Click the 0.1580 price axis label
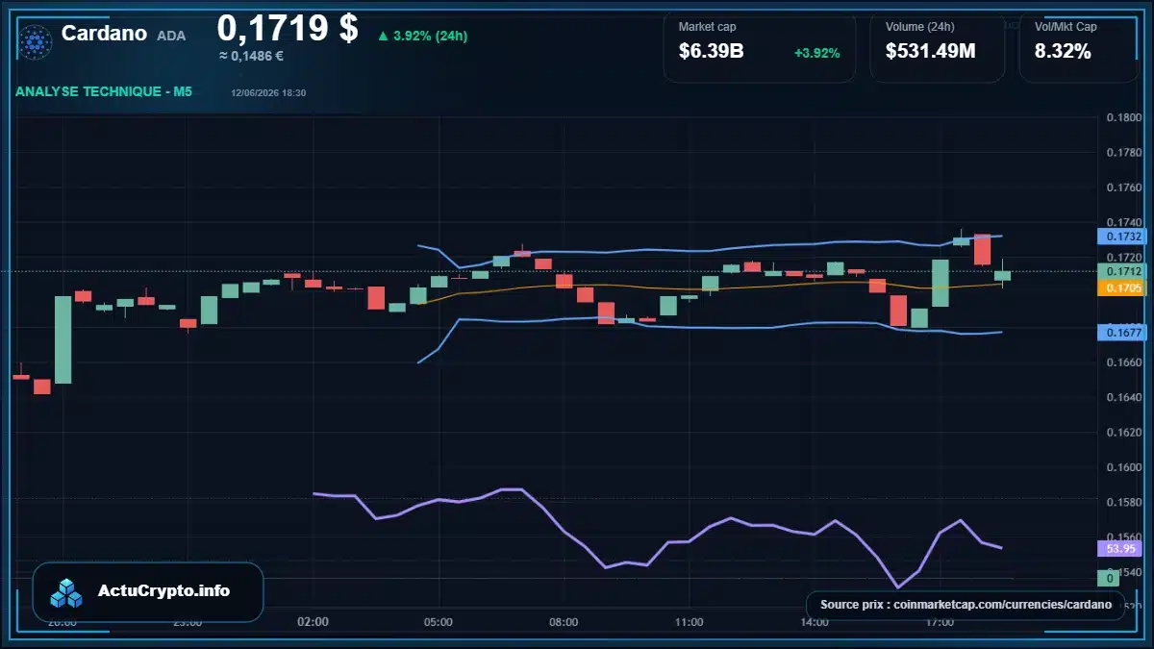This screenshot has height=649, width=1154. tap(1124, 502)
